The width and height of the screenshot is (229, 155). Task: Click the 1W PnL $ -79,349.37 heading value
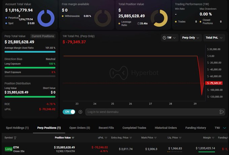coord(74,42)
